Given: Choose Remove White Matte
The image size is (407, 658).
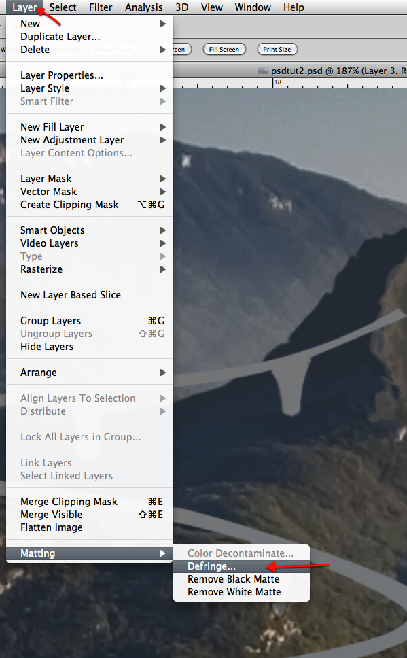Looking at the screenshot, I should coord(242,592).
